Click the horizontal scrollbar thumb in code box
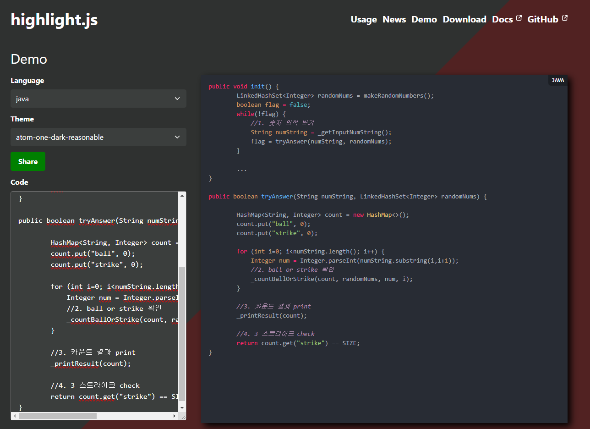590x429 pixels. coord(58,416)
